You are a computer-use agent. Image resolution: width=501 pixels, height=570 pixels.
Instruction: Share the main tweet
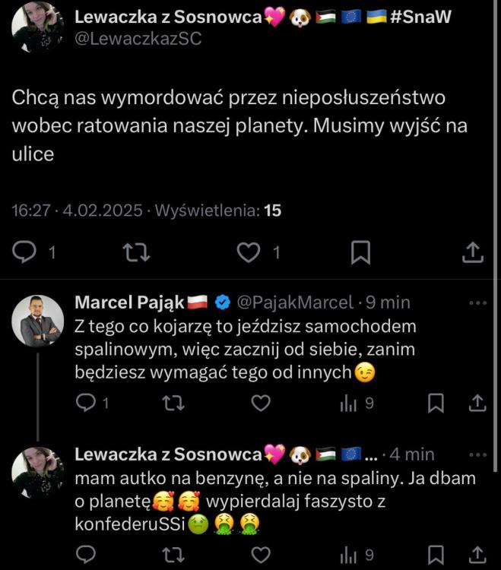pyautogui.click(x=471, y=252)
